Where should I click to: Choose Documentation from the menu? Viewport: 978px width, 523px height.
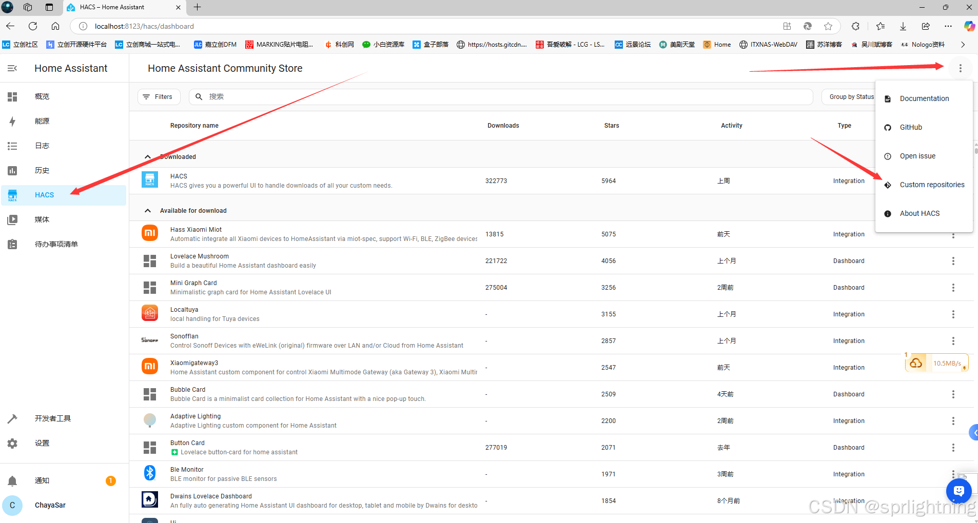924,98
